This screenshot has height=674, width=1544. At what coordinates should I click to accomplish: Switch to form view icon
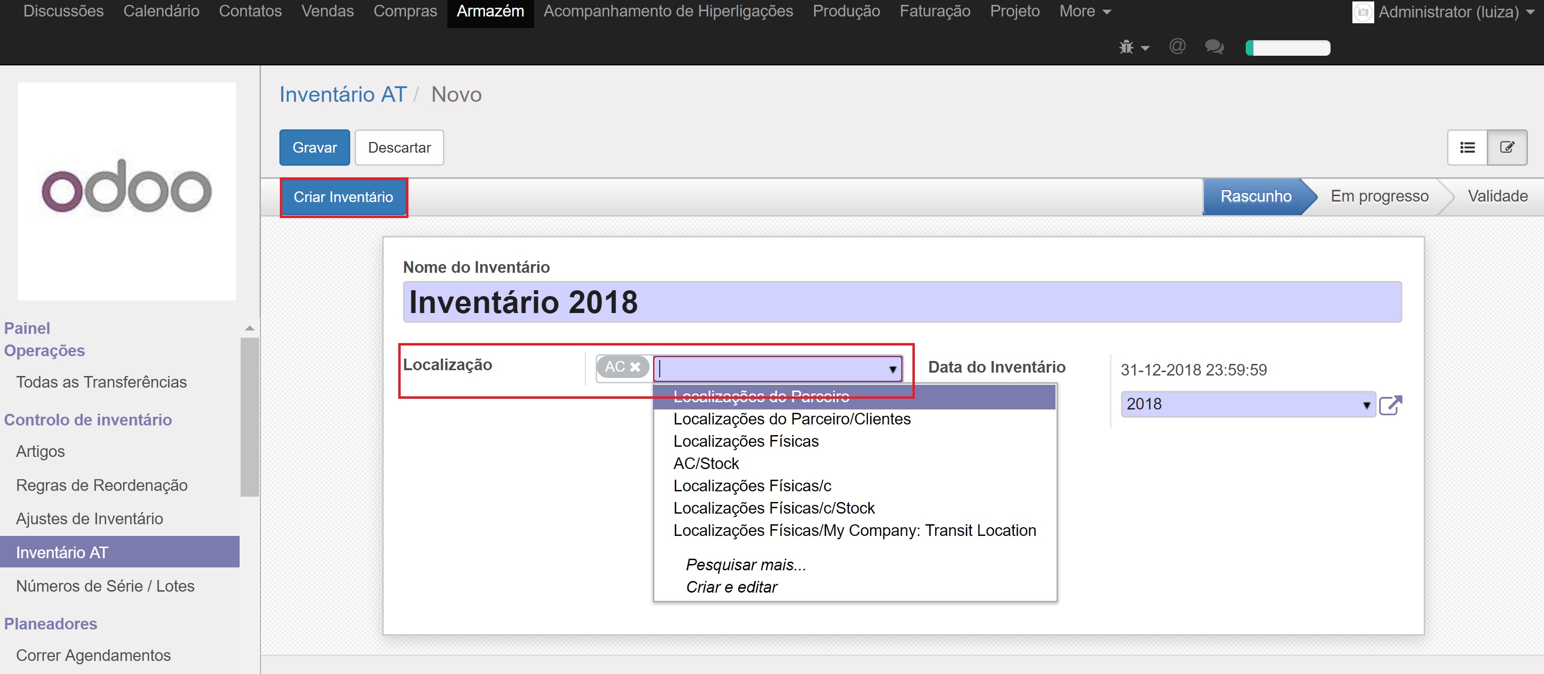point(1507,147)
